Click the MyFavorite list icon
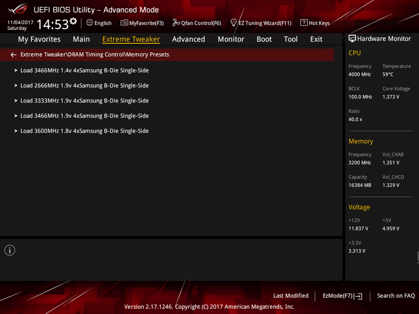This screenshot has width=419, height=314. point(124,23)
